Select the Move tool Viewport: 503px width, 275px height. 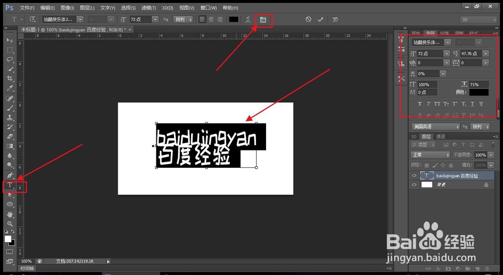[x=10, y=40]
